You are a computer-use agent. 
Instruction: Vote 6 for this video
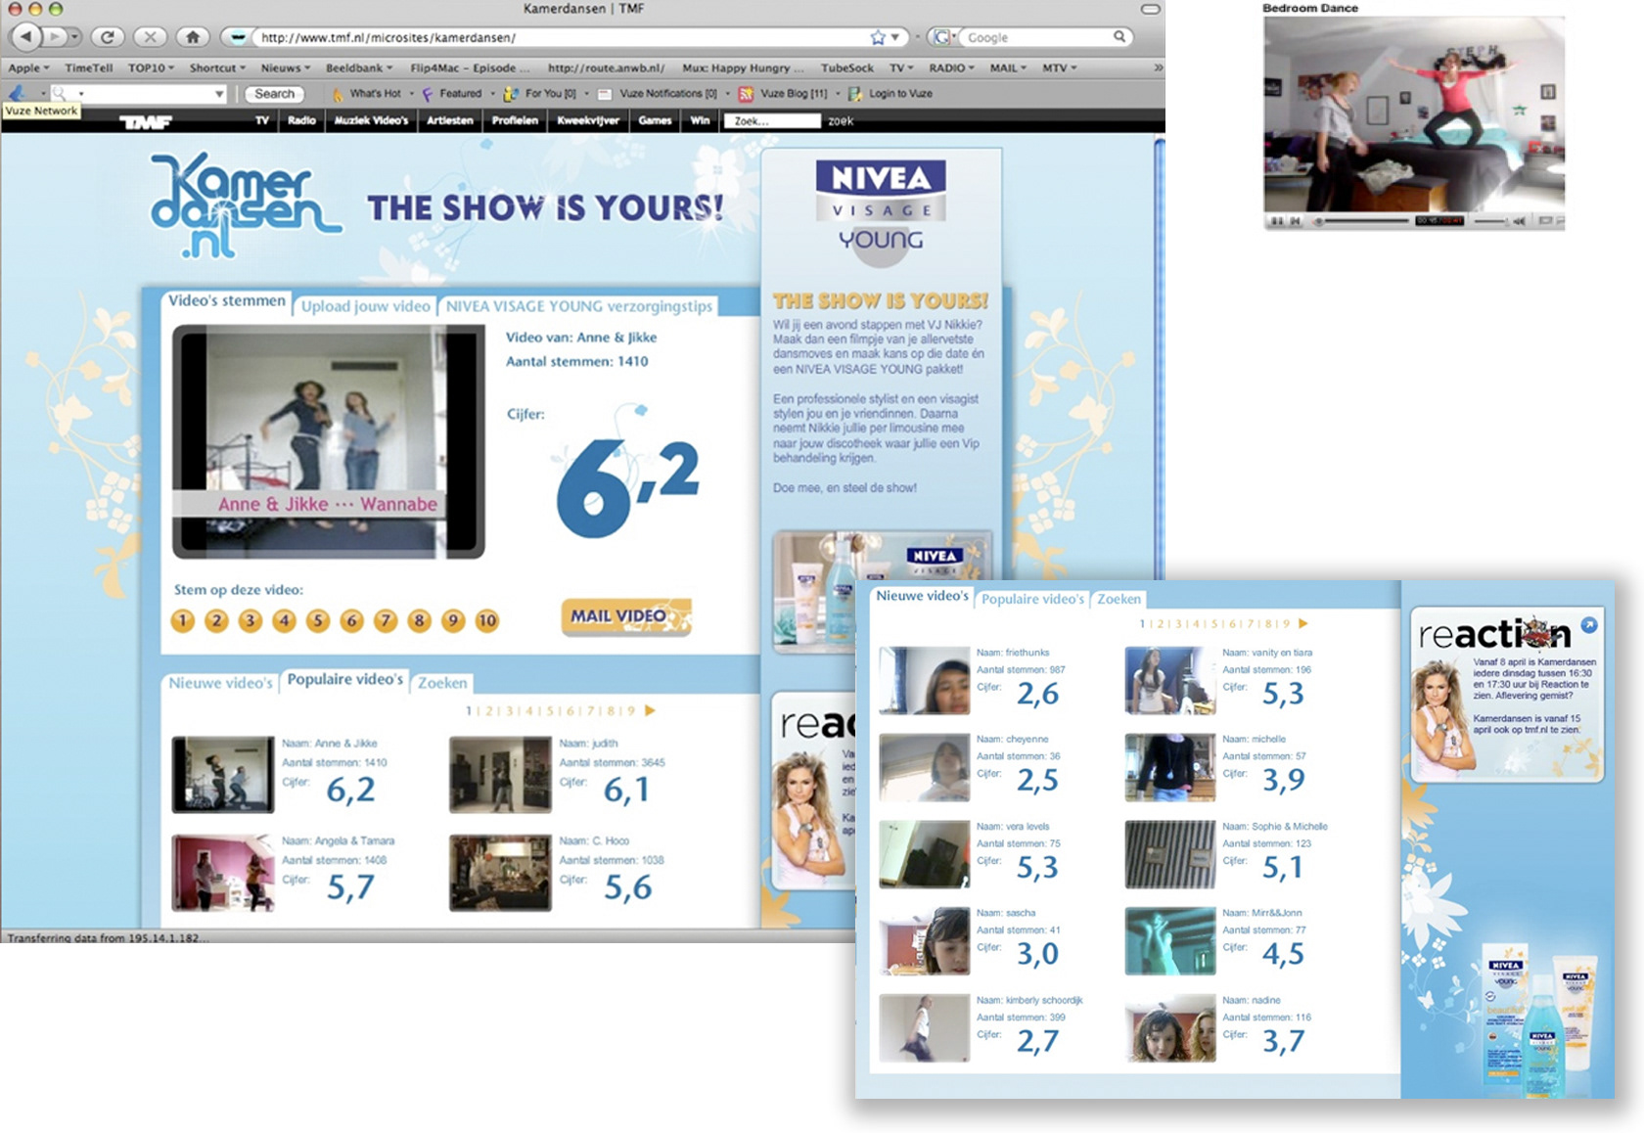[352, 620]
